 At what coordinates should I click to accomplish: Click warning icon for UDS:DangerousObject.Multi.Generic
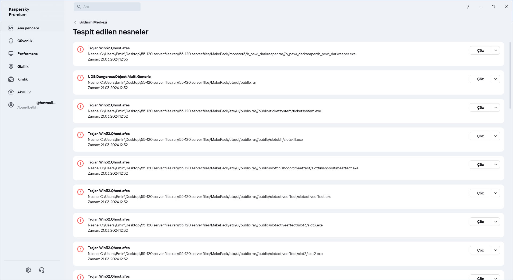click(80, 78)
